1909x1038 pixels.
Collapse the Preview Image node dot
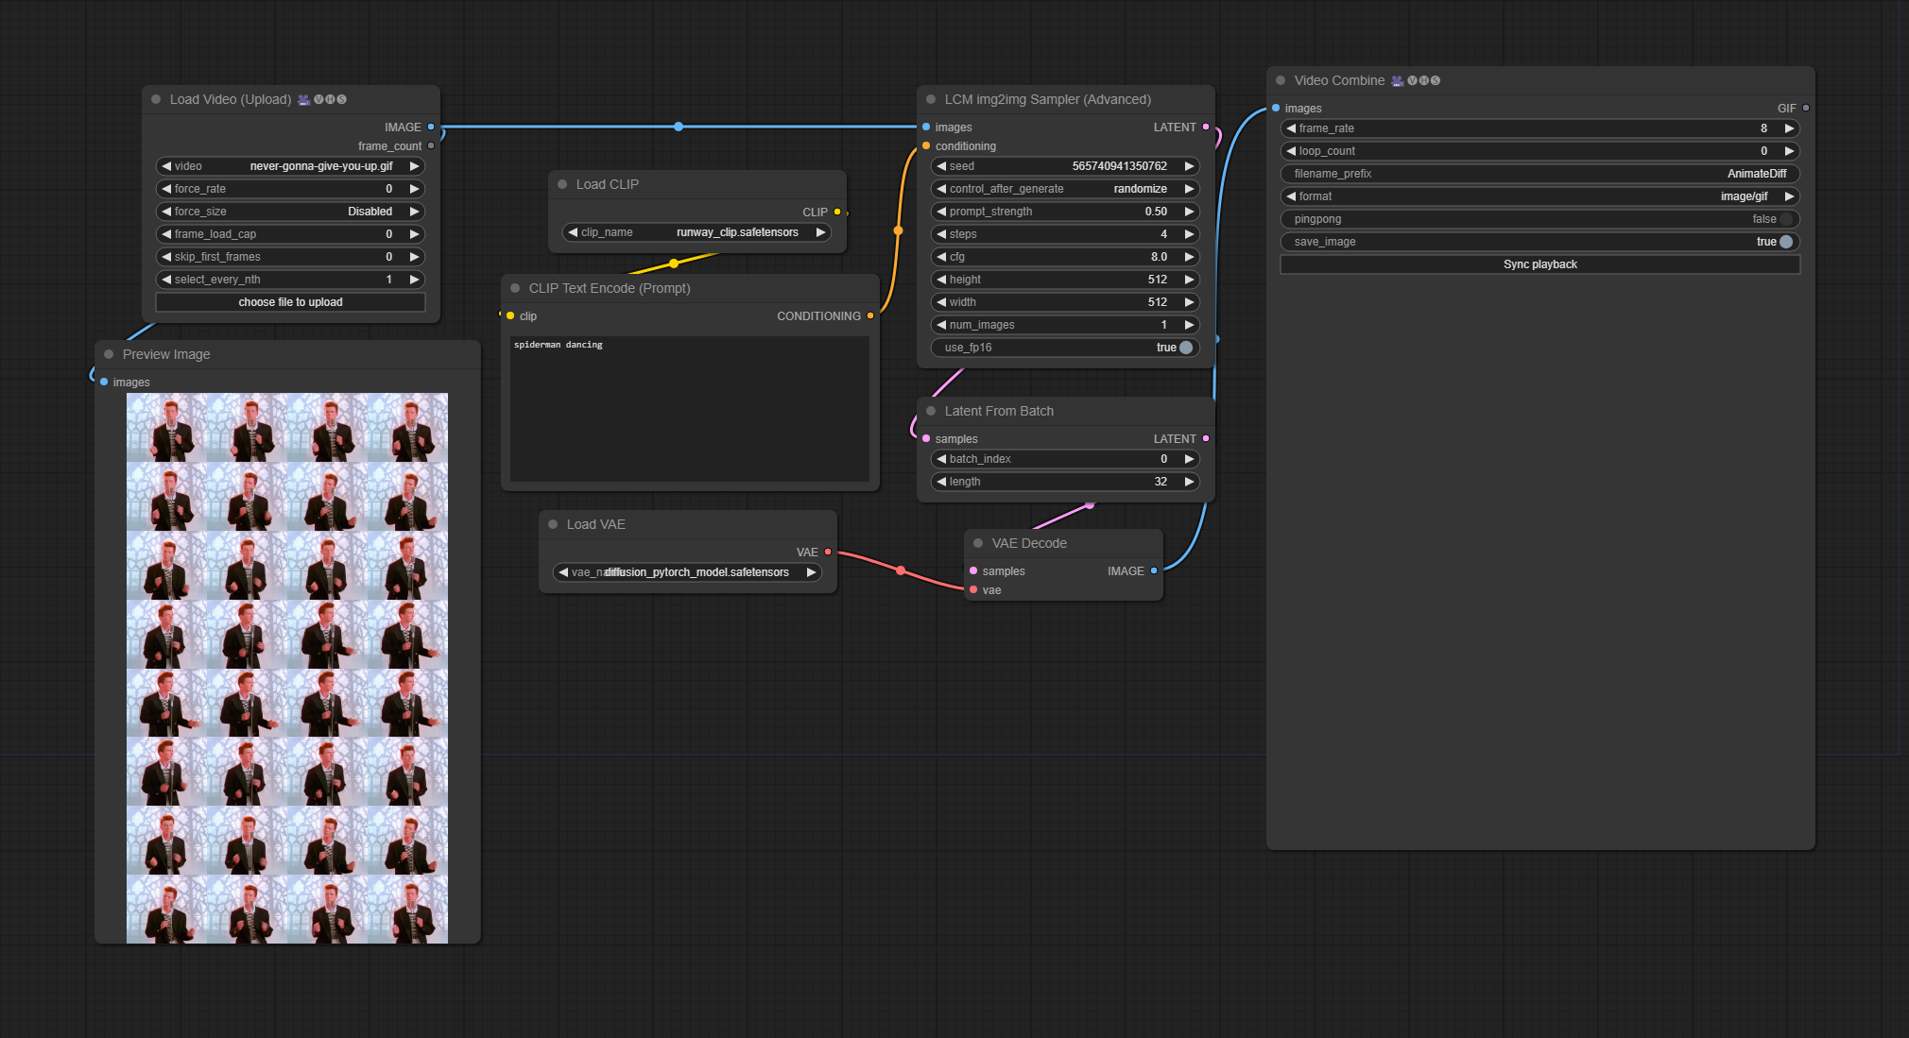(109, 354)
